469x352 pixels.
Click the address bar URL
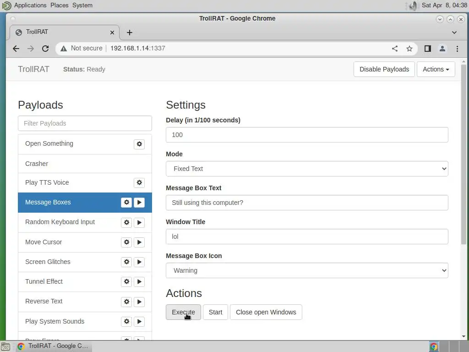137,49
